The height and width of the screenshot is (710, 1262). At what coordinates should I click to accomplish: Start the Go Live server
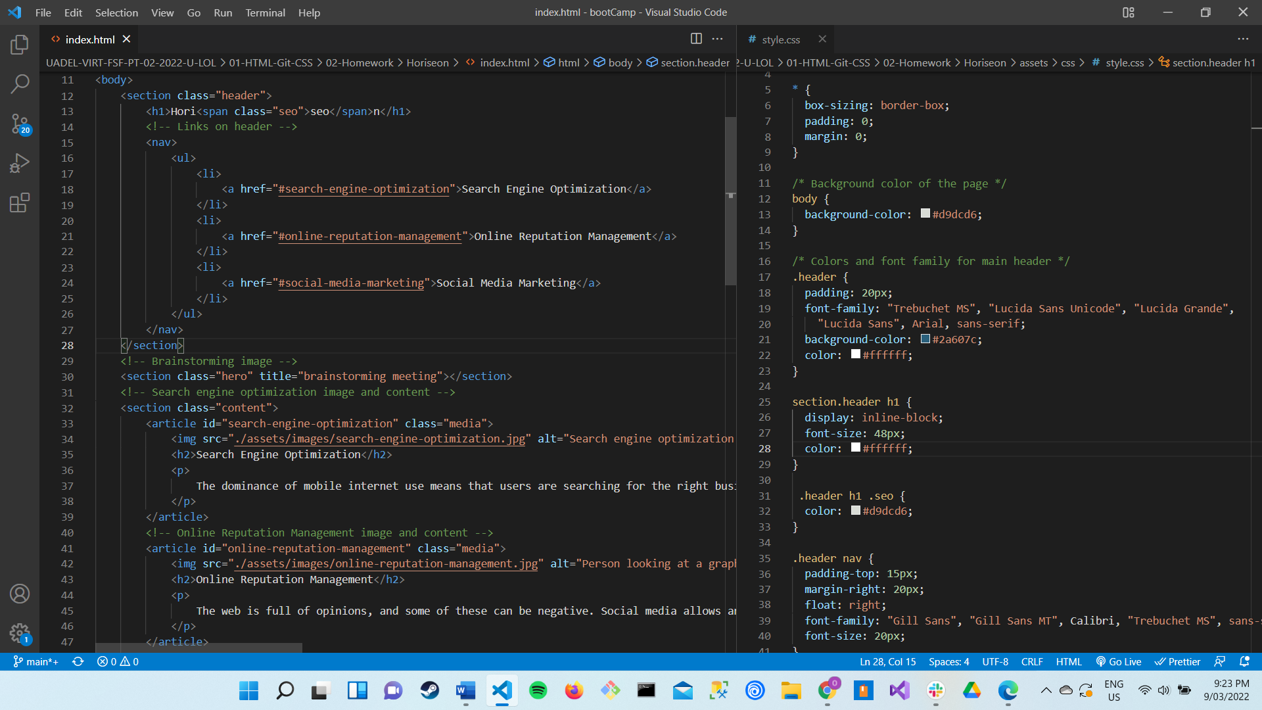[x=1119, y=662]
